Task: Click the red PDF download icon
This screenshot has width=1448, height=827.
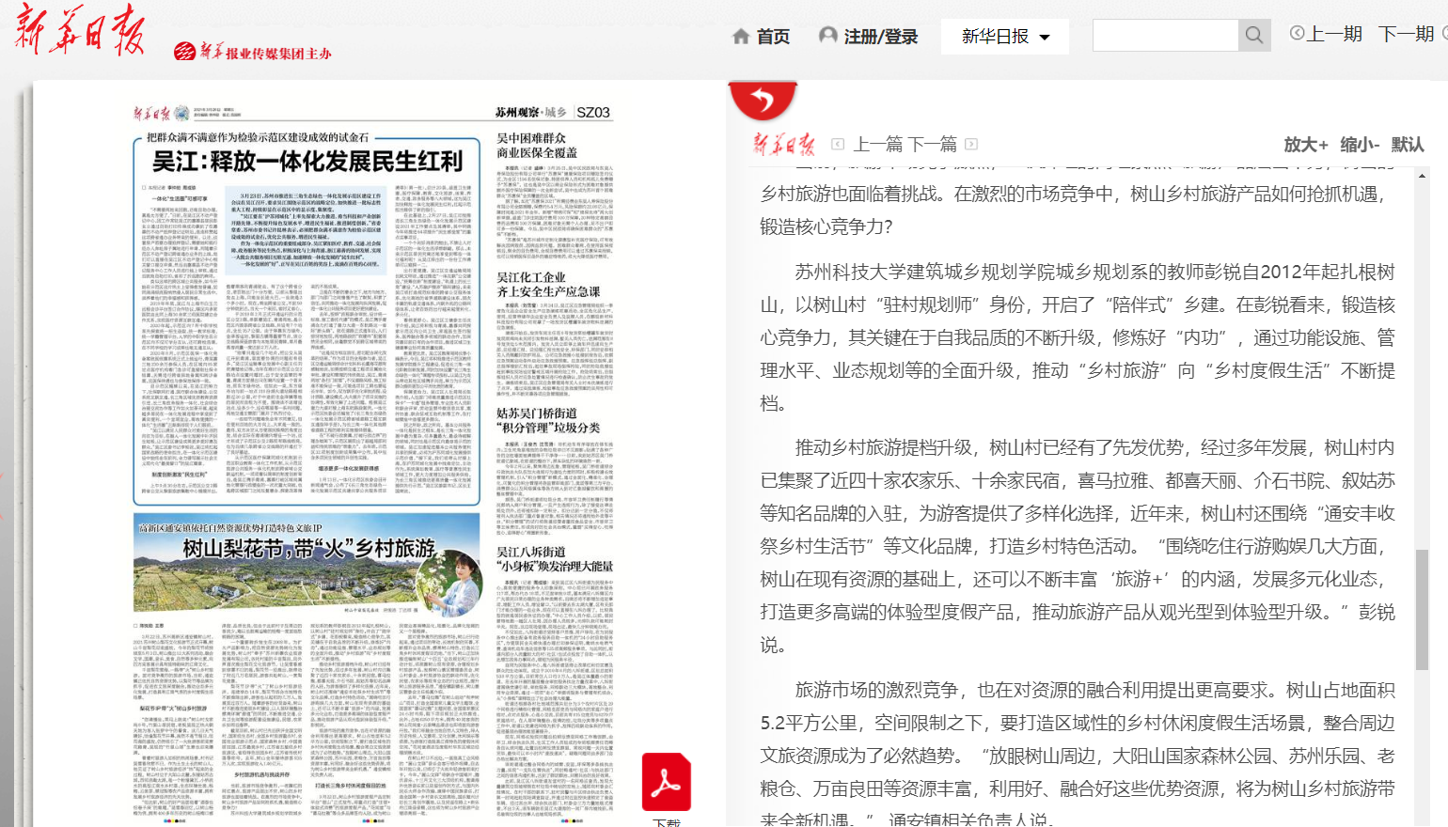Action: (x=667, y=782)
